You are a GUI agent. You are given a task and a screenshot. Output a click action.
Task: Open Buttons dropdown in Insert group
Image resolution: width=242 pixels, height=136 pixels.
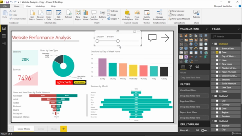pyautogui.click(x=102, y=15)
